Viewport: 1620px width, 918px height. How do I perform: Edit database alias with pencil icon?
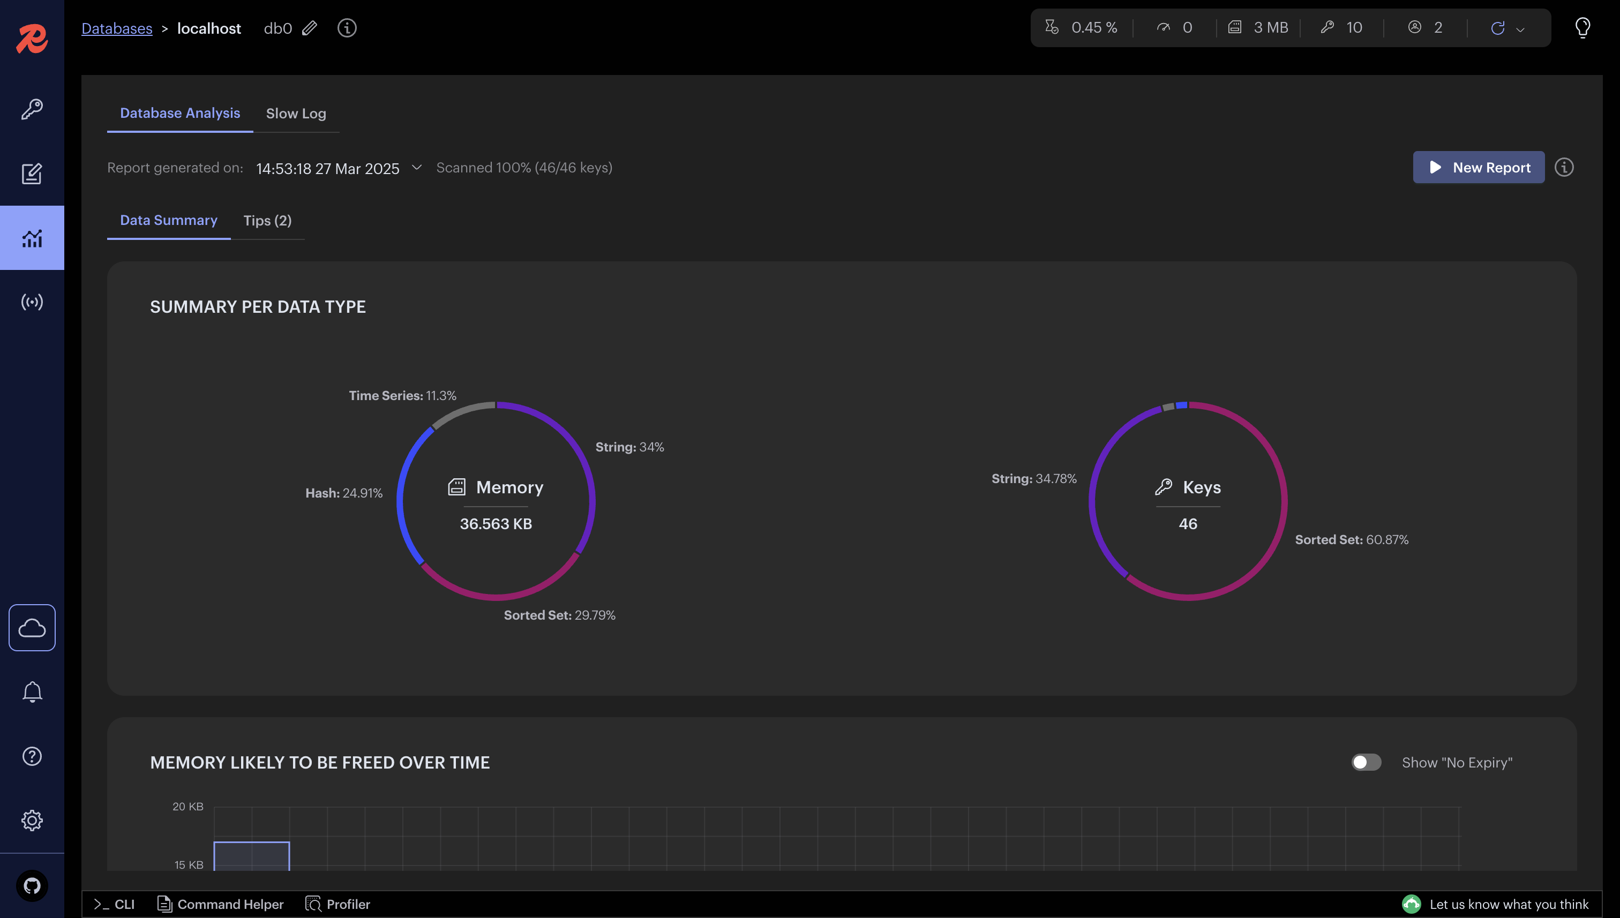click(x=309, y=28)
